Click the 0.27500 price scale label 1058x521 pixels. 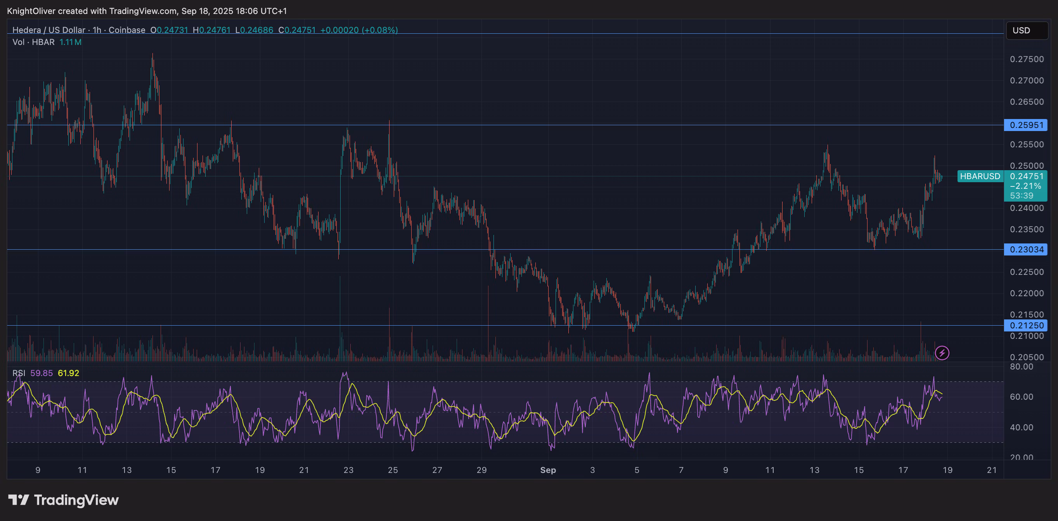pos(1026,59)
